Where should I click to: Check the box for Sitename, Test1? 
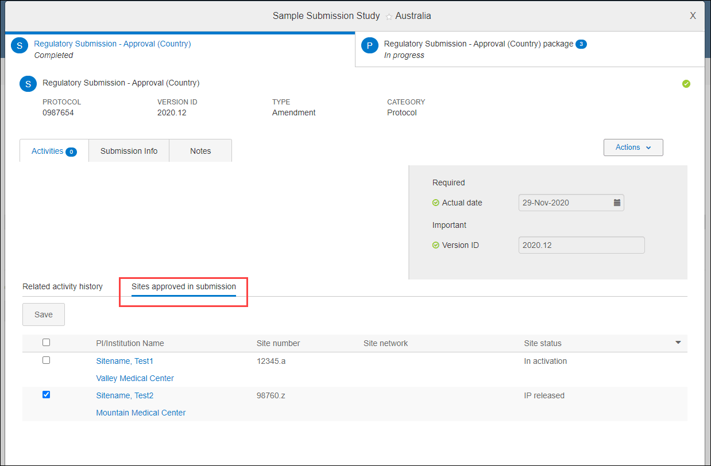46,360
